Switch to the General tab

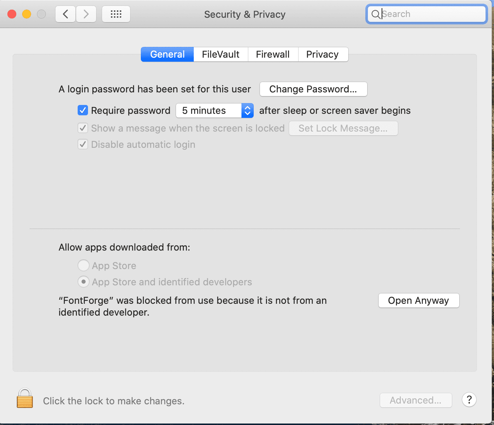point(168,54)
